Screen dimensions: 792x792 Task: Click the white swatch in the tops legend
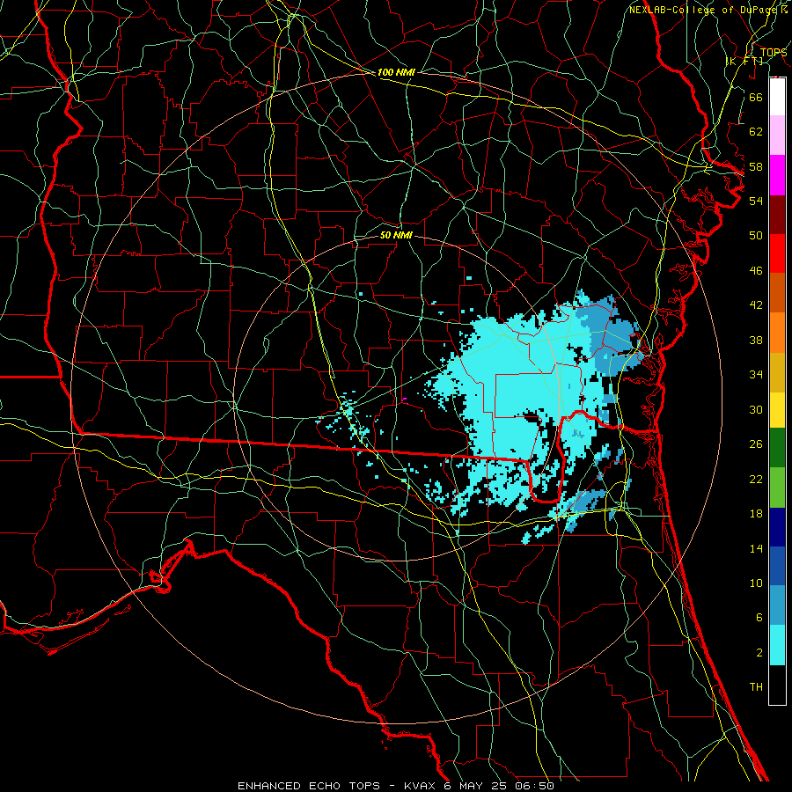tap(777, 97)
